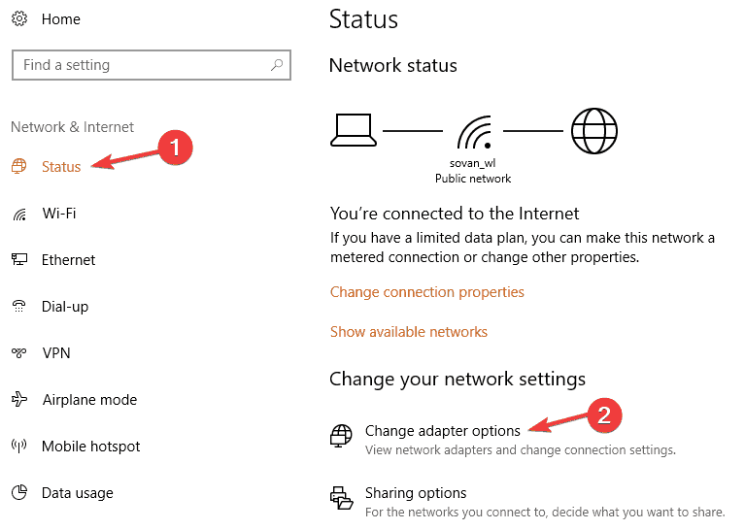745x530 pixels.
Task: Click the Wi-Fi signal icon in sidebar
Action: click(x=19, y=215)
